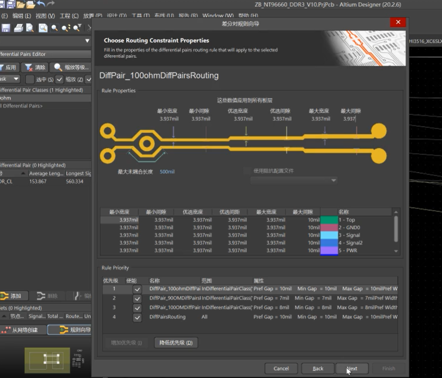Click the floppy disk Save icon in toolbar

tap(6, 28)
